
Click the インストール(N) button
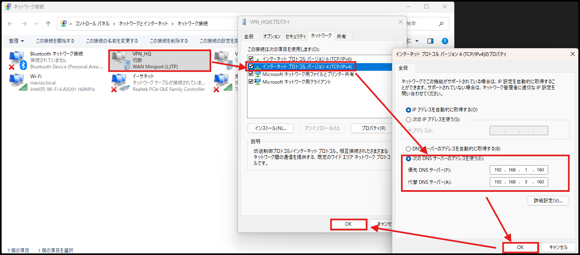pos(270,128)
